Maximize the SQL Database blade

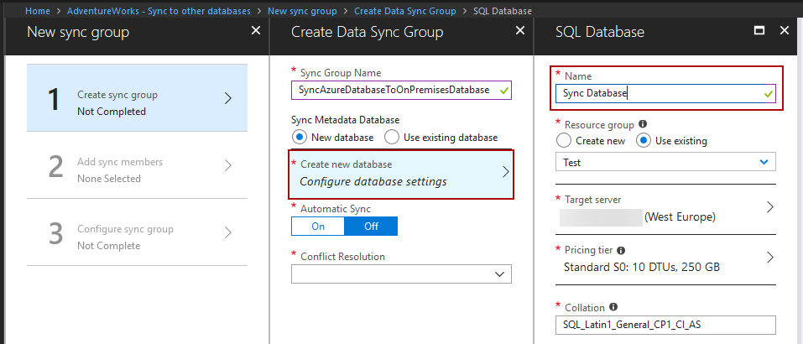(759, 30)
